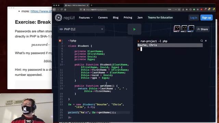Click the Log in button
This screenshot has height=123, width=219.
[194, 17]
